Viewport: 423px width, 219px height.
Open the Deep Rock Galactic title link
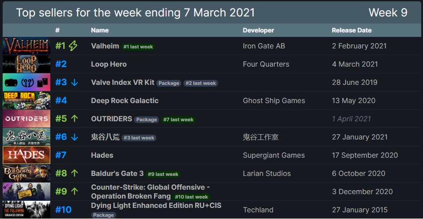[125, 101]
